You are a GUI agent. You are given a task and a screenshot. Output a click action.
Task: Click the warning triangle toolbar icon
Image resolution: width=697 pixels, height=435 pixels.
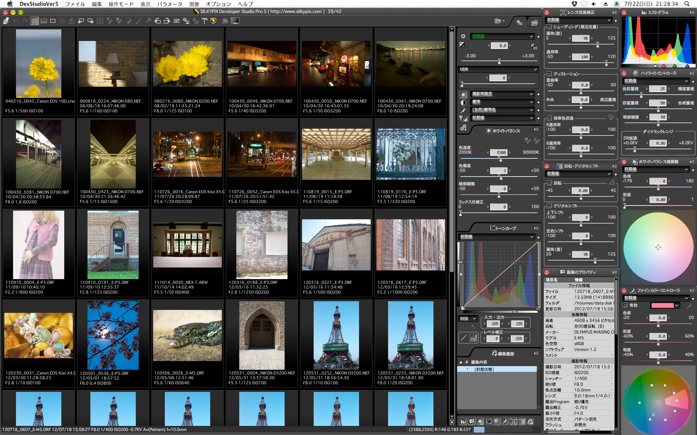72,21
